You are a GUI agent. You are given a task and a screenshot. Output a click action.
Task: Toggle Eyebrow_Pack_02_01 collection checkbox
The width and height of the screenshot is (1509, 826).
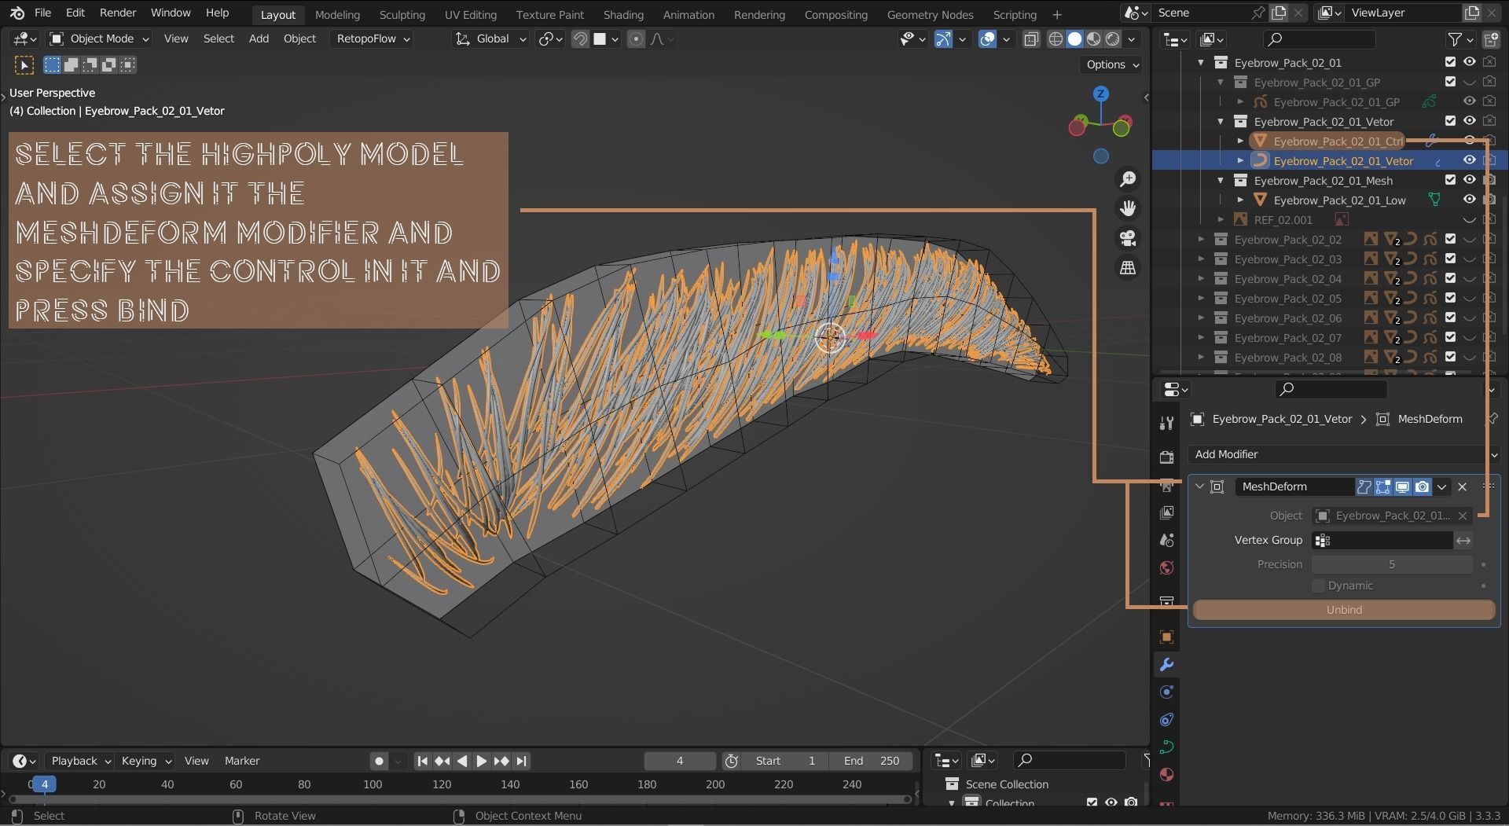click(x=1450, y=62)
